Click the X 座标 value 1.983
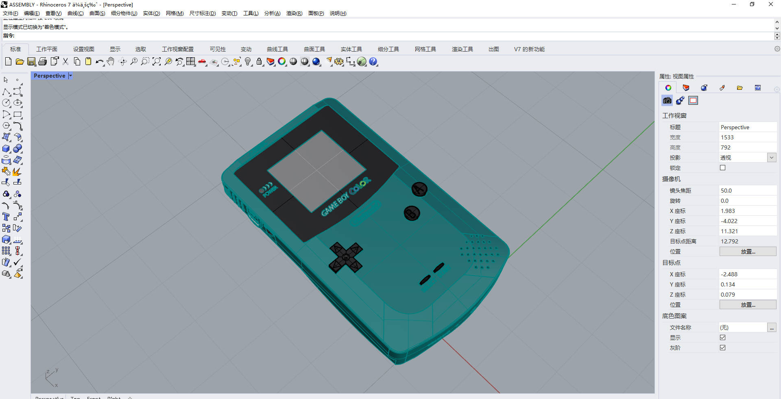 tap(748, 211)
